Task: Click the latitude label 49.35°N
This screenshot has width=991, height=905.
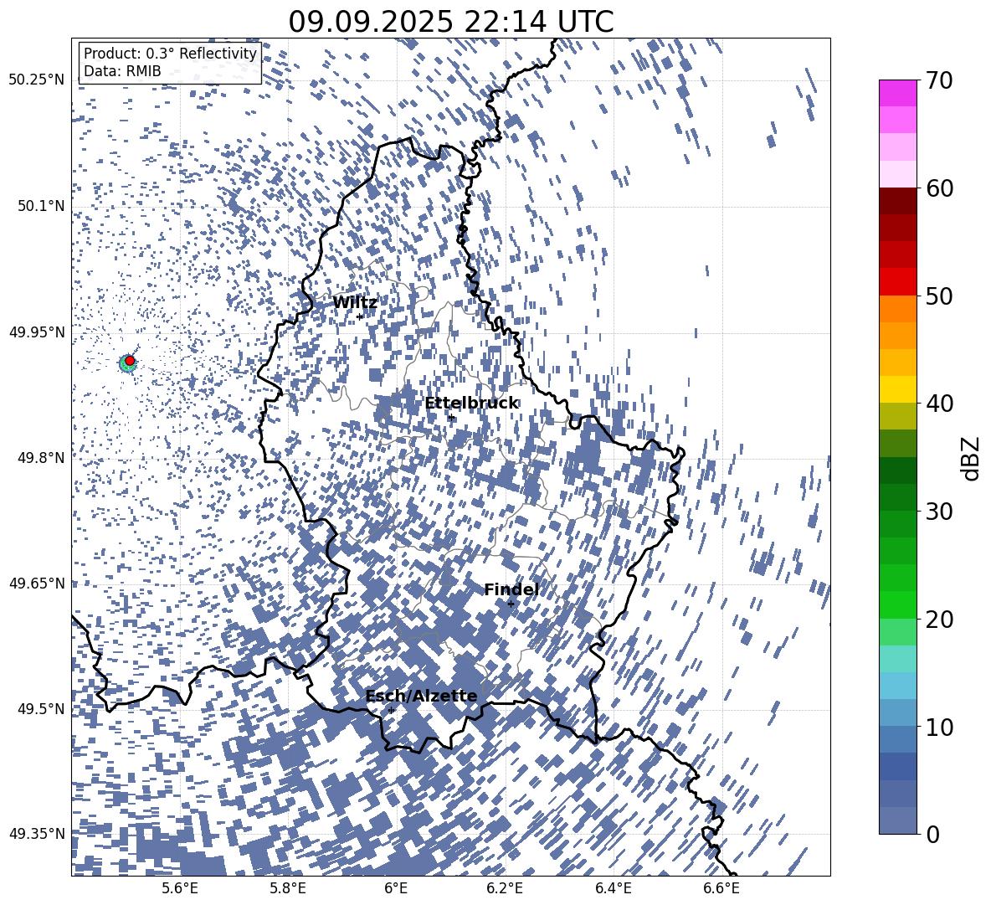Action: [37, 834]
